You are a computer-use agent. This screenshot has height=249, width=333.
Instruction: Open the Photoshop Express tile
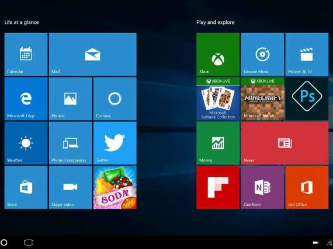pos(307,99)
